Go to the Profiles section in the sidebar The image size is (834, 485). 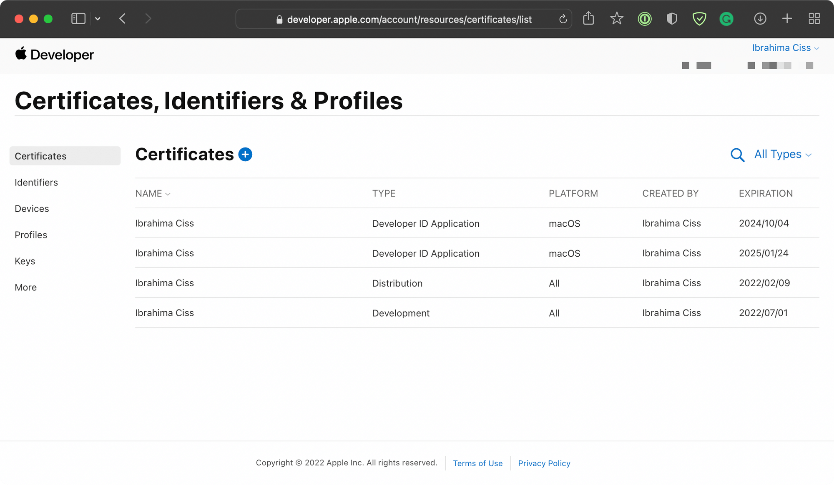coord(31,235)
